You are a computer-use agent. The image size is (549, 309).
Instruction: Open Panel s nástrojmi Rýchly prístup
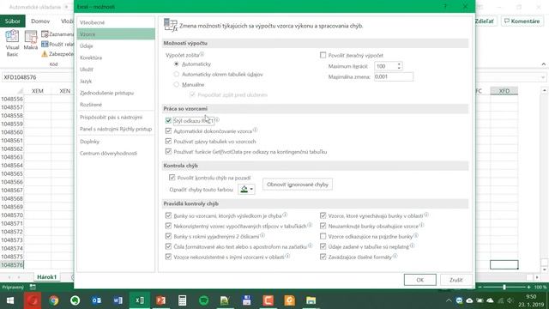(116, 129)
